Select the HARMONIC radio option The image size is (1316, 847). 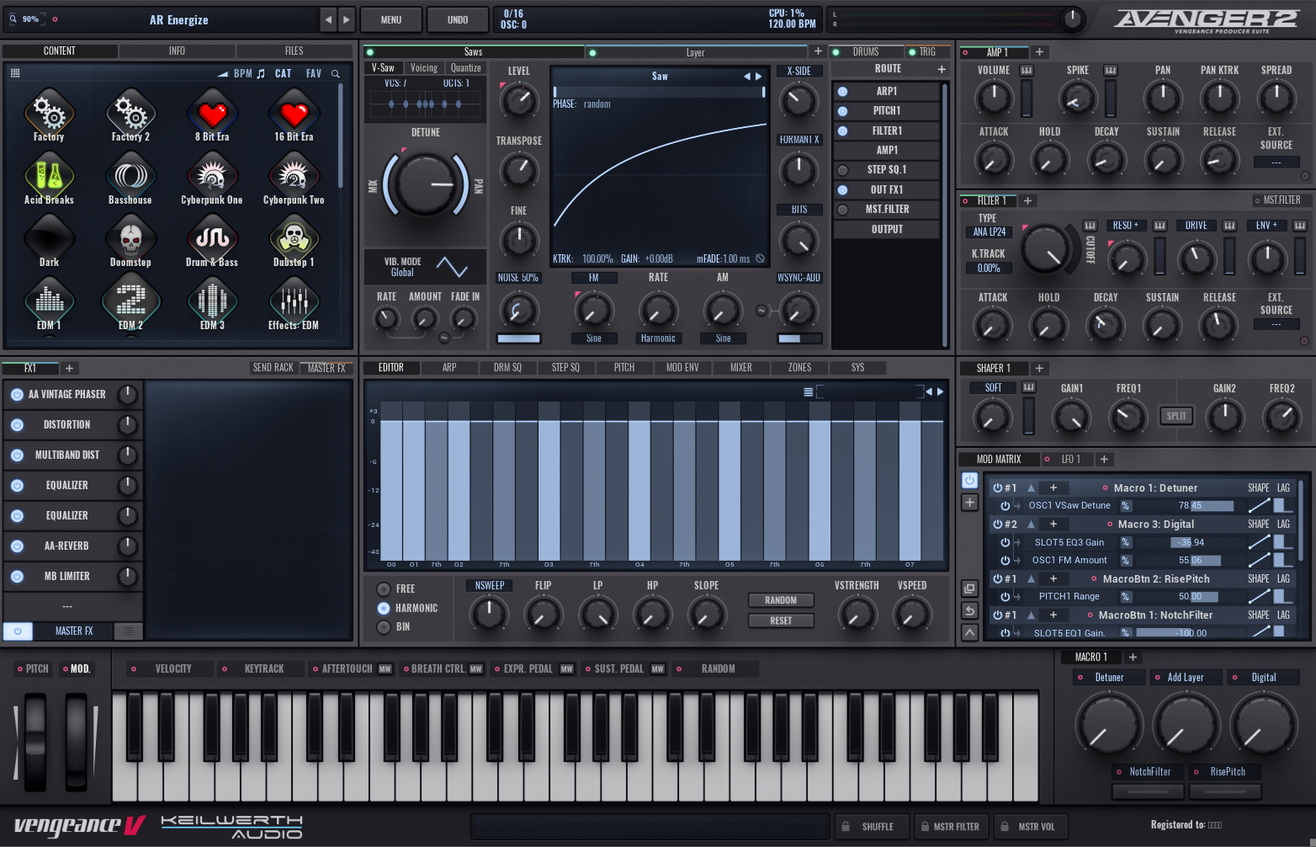(x=384, y=608)
